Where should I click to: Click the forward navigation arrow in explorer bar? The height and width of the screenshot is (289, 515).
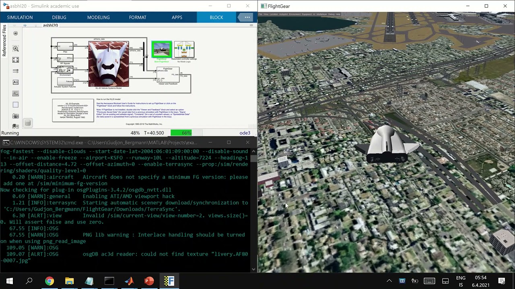(25, 25)
